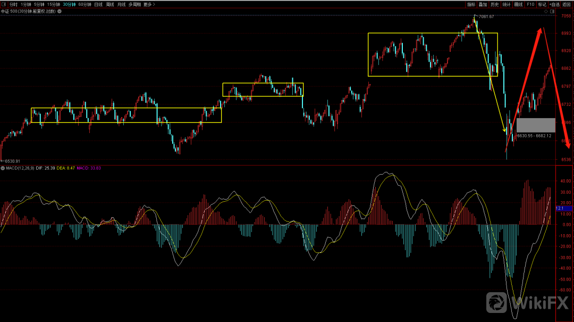Screen dimensions: 574x322
Task: Open the 多周期 multi-period view
Action: click(134, 4)
